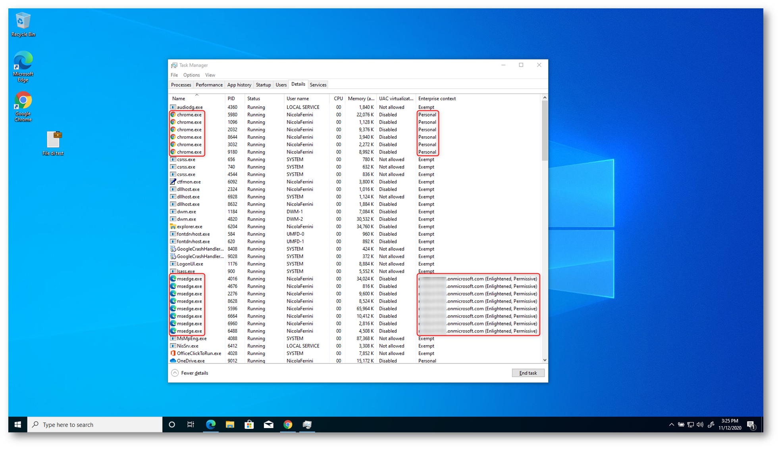Click the scrollbar down arrow in the process list
780x449 pixels.
545,360
